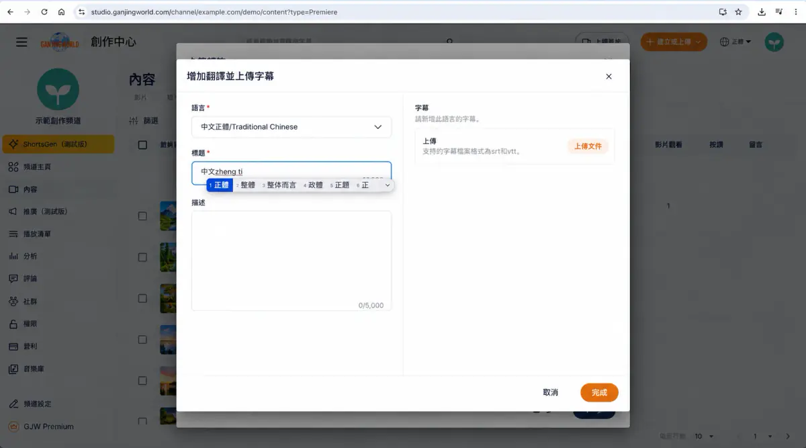Click the browser reload icon

[44, 12]
